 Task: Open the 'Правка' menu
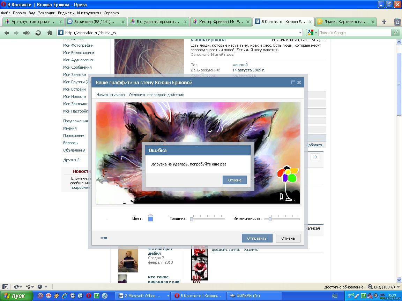(x=20, y=13)
